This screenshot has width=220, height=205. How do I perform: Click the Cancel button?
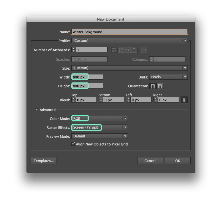150,161
